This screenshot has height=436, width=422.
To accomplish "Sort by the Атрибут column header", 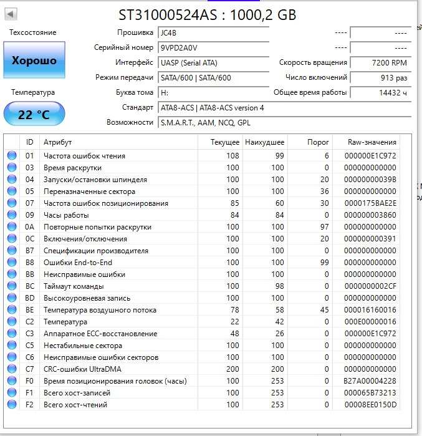I will tap(118, 142).
